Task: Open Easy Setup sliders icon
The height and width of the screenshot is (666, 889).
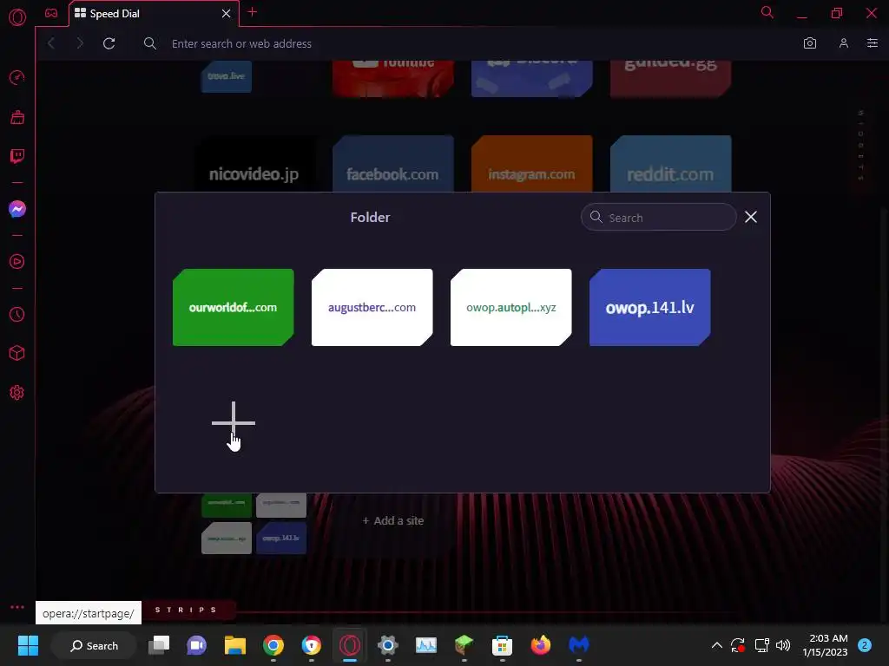Action: (x=873, y=43)
